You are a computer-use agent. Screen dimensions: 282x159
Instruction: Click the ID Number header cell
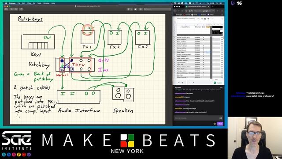198,27
